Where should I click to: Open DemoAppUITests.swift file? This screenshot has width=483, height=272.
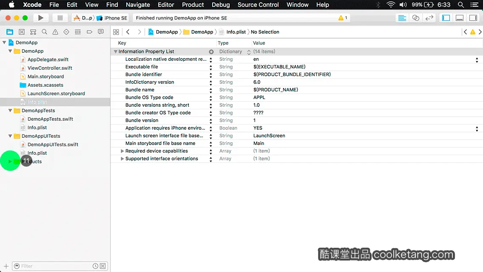pos(53,144)
